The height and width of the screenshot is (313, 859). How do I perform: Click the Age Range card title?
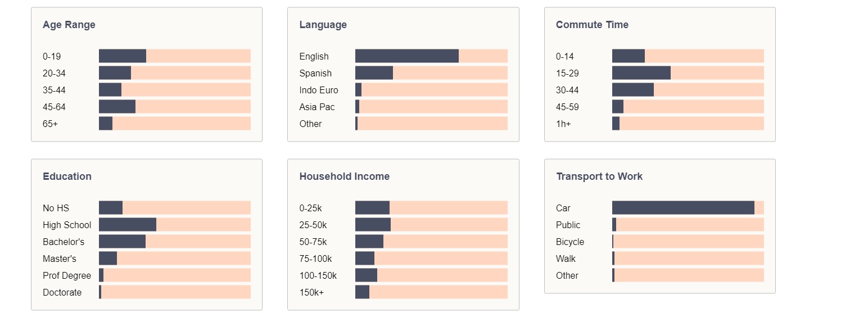[x=69, y=25]
